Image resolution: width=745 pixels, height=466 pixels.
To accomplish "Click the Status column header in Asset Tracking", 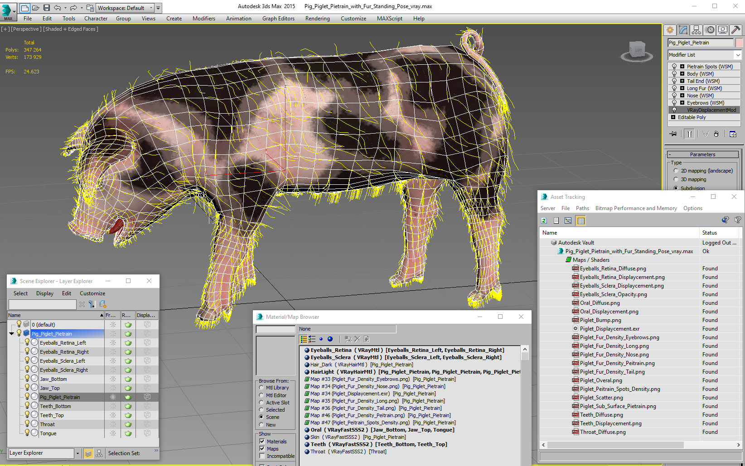I will coord(720,233).
